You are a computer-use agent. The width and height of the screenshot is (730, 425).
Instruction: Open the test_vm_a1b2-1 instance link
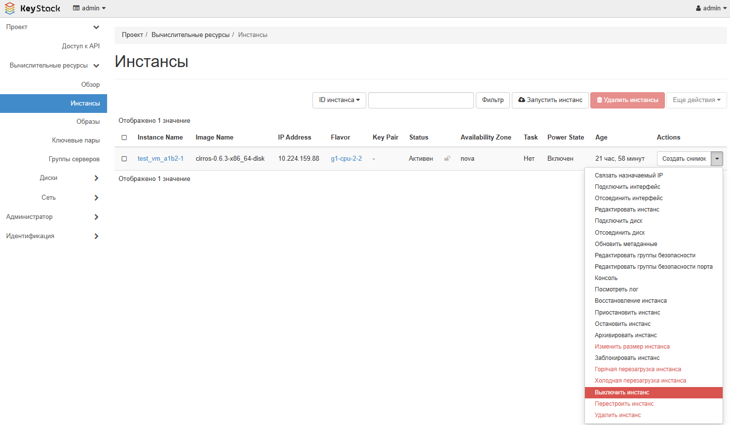click(x=160, y=159)
